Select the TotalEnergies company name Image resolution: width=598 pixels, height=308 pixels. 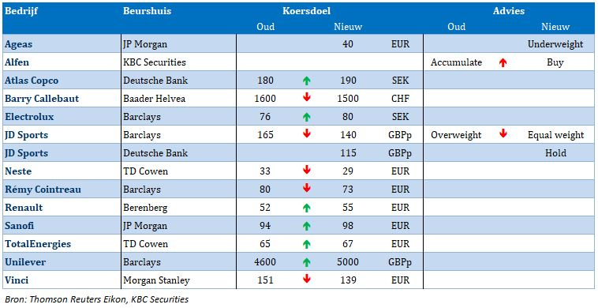[x=38, y=244]
